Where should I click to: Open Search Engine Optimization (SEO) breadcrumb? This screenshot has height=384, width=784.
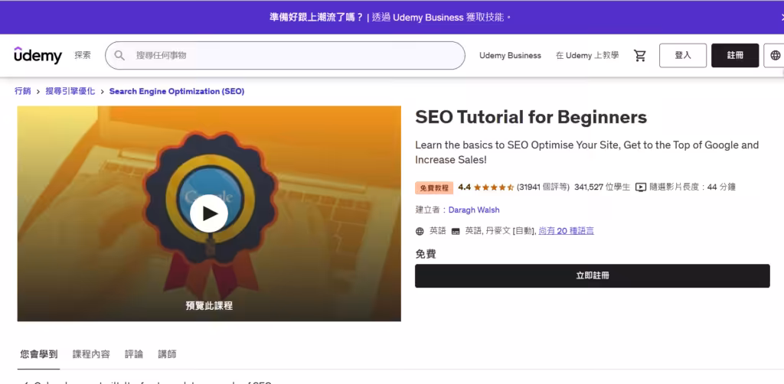[x=177, y=91]
